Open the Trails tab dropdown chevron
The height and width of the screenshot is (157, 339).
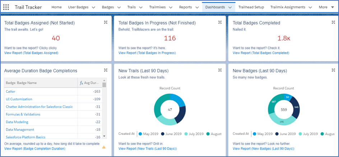141,7
